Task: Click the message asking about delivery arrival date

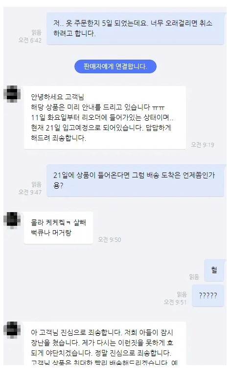Action: pos(135,180)
